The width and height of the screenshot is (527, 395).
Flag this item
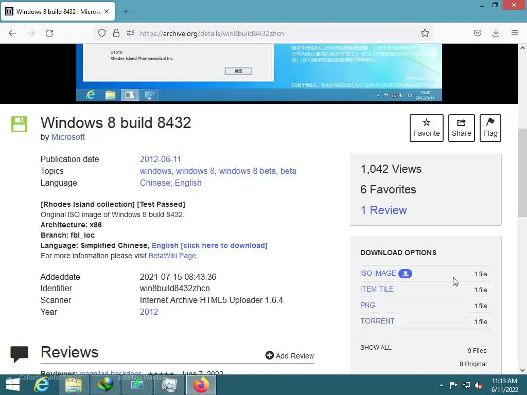490,128
